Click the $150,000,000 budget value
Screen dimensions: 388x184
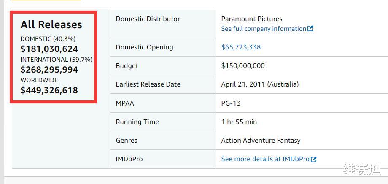(243, 66)
